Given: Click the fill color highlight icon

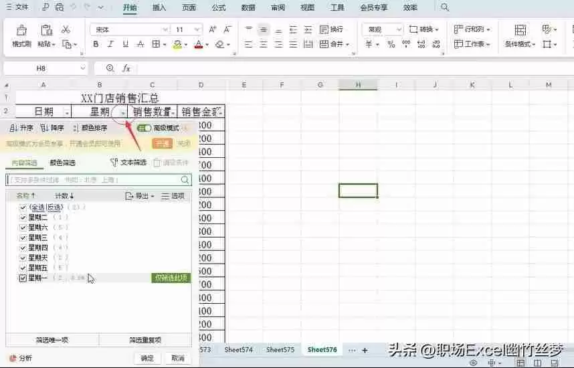Looking at the screenshot, I should 177,44.
